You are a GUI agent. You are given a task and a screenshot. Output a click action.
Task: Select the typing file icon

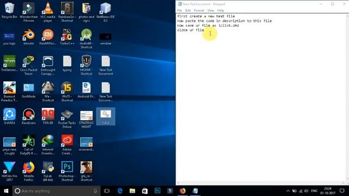[x=67, y=64]
